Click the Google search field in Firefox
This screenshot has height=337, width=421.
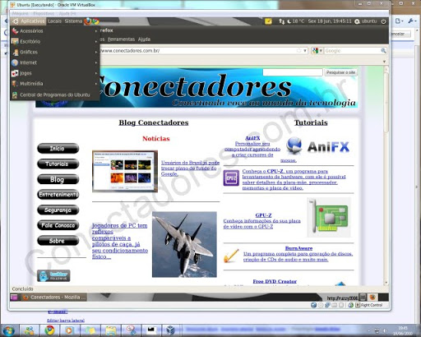pyautogui.click(x=352, y=51)
